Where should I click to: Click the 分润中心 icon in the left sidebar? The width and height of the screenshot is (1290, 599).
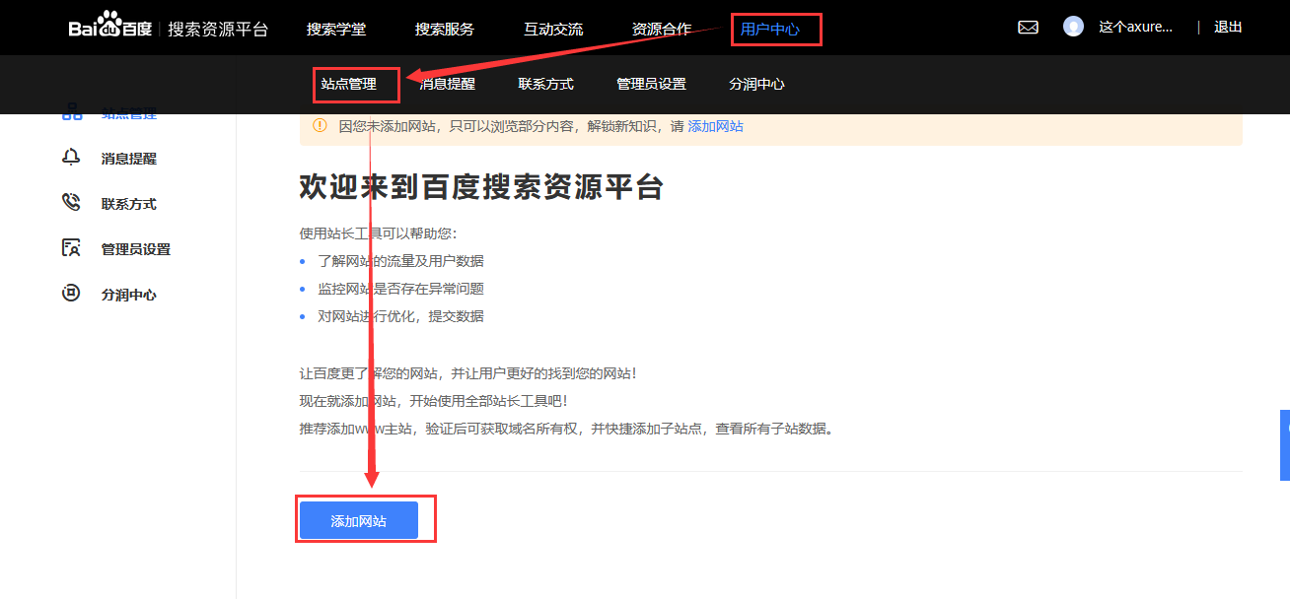pos(71,294)
